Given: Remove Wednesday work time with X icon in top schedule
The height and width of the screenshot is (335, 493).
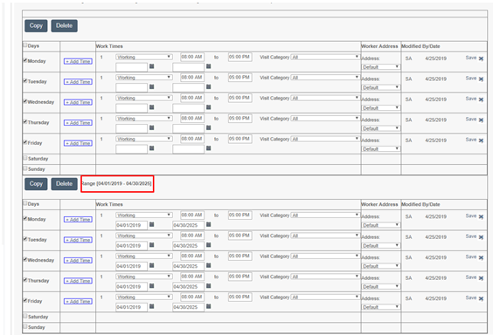Looking at the screenshot, I should point(481,99).
